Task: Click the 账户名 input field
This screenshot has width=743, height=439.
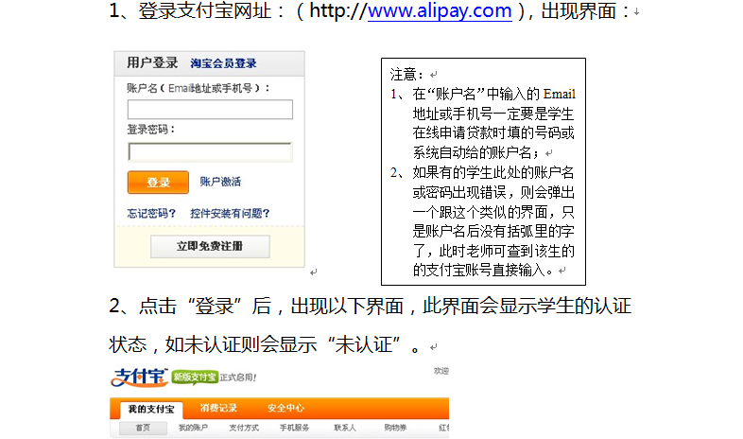Action: pos(210,110)
